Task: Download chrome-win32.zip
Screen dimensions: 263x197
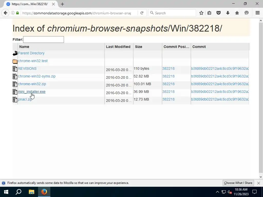Action: click(32, 84)
